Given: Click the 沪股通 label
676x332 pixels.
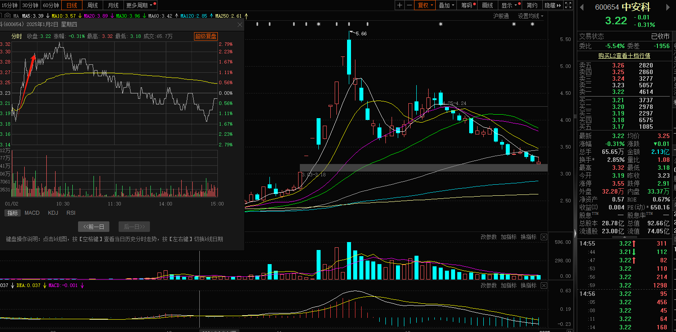Looking at the screenshot, I should [x=501, y=16].
